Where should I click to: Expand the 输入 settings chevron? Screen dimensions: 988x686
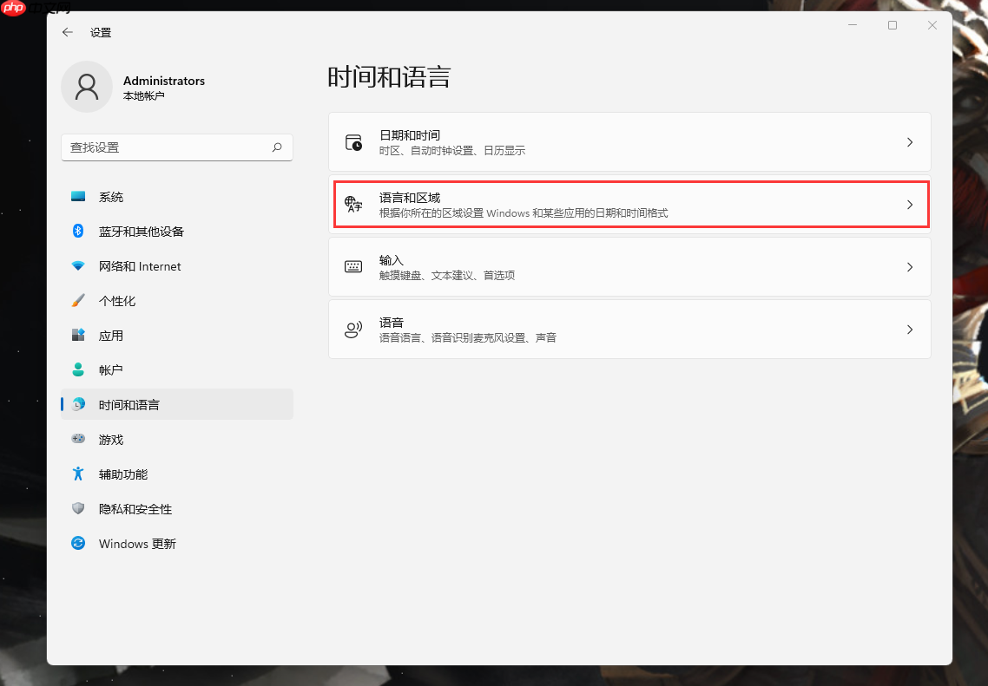[x=910, y=266]
